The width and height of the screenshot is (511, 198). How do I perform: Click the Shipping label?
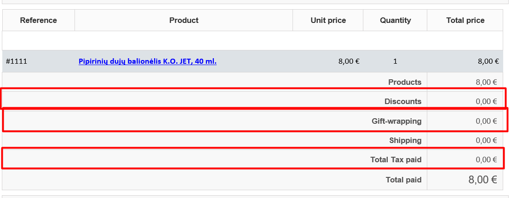(x=405, y=140)
